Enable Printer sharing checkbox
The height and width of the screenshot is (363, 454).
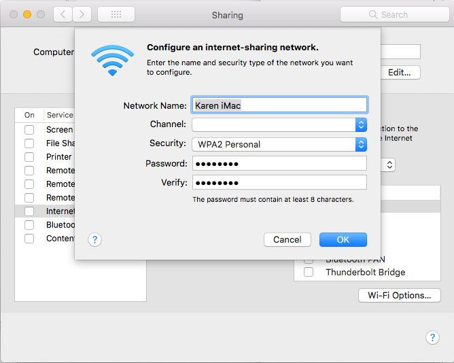pos(29,157)
